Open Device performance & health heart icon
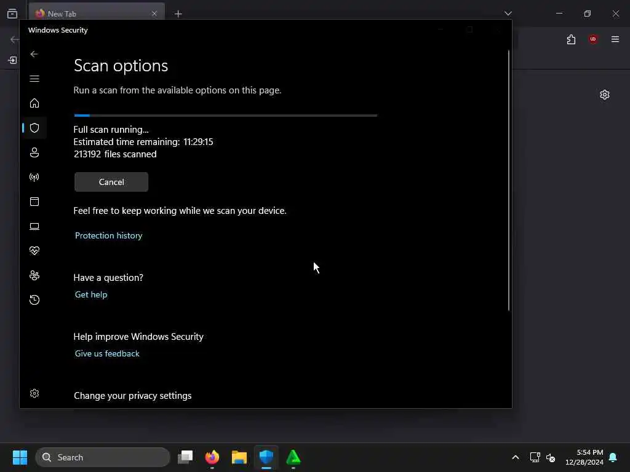 pos(34,251)
